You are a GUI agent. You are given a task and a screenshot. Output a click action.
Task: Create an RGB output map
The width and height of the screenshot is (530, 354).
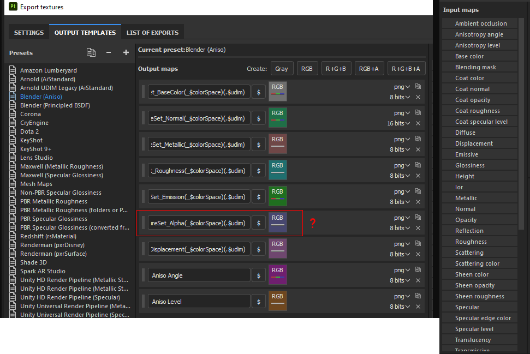point(307,69)
